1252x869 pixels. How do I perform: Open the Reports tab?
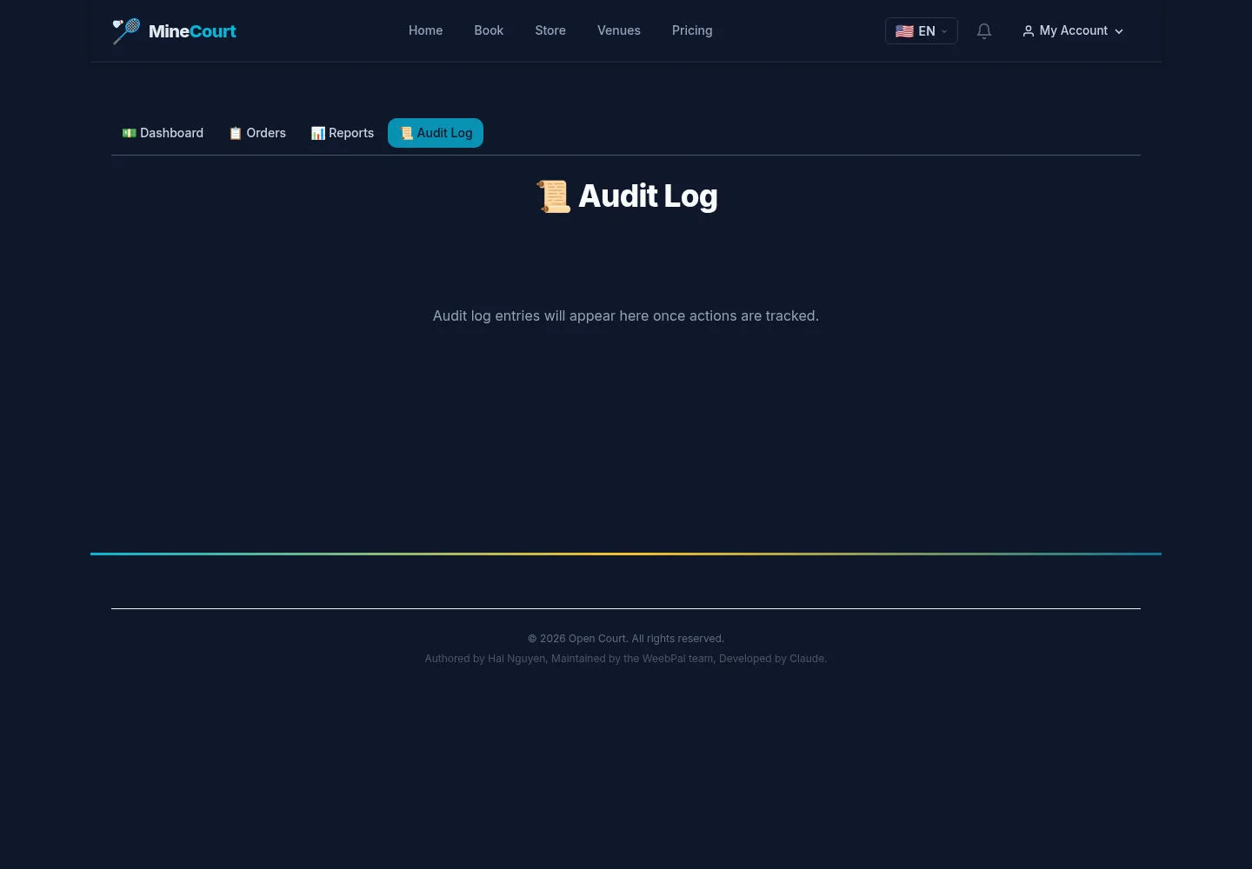pyautogui.click(x=343, y=133)
